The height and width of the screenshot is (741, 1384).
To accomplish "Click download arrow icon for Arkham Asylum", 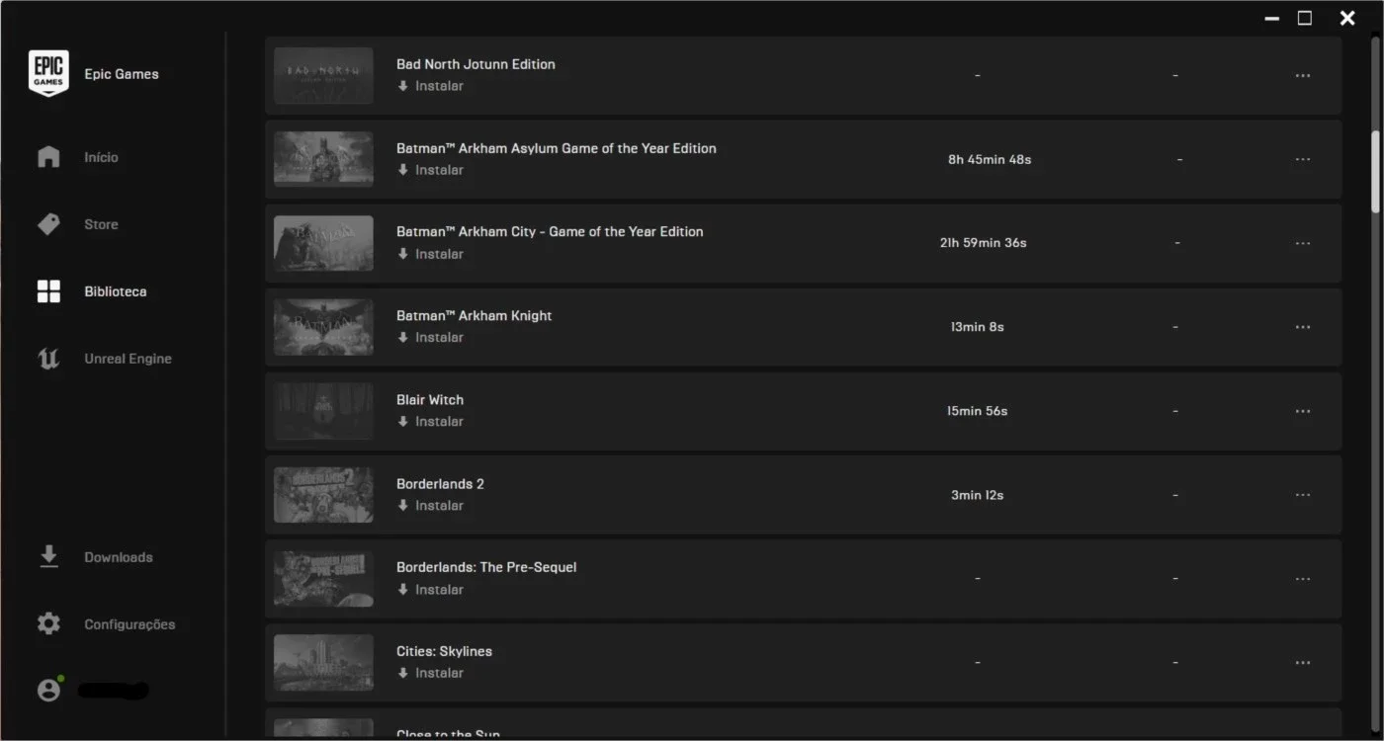I will point(402,170).
